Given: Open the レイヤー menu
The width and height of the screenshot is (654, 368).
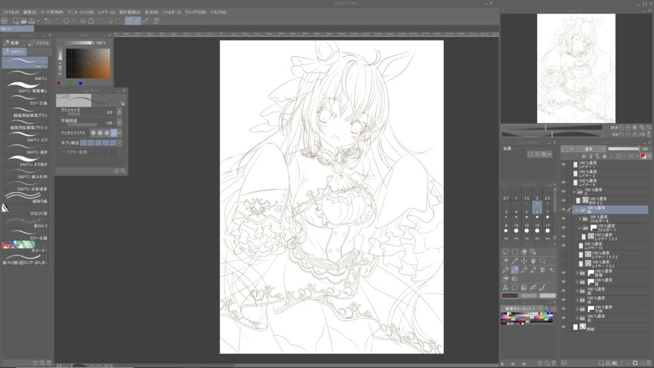Looking at the screenshot, I should pos(107,12).
